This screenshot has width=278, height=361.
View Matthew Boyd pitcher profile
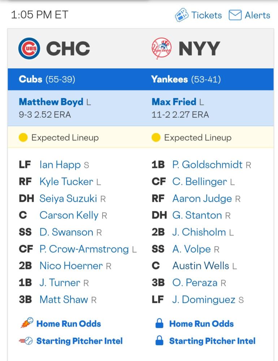(51, 102)
